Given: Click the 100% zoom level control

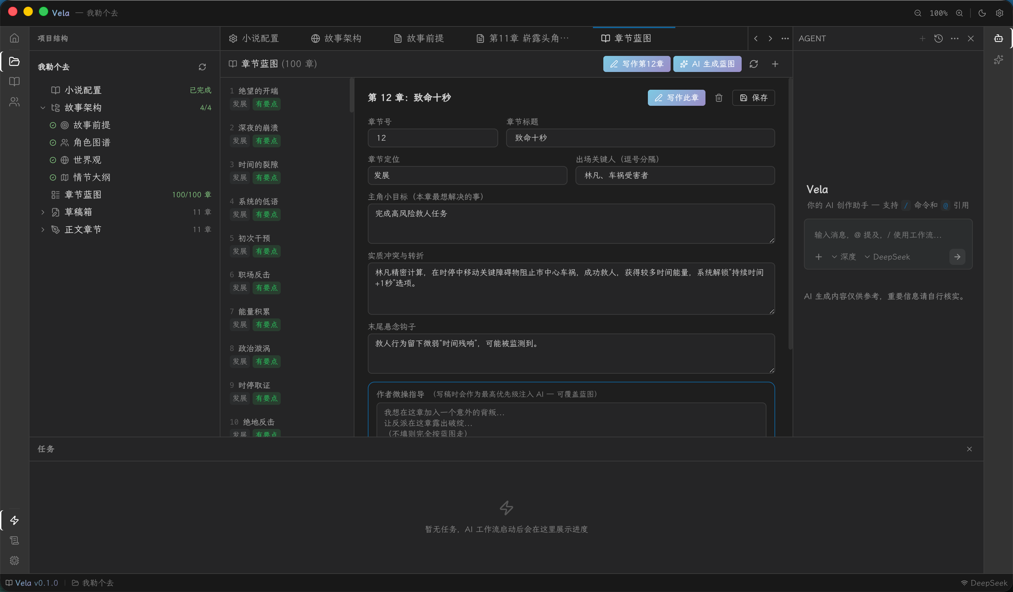Looking at the screenshot, I should [x=939, y=13].
